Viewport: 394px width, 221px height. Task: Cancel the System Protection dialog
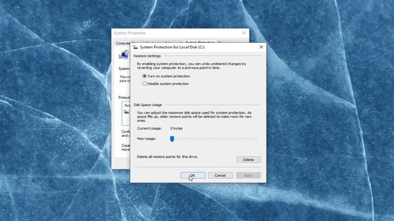click(x=220, y=175)
